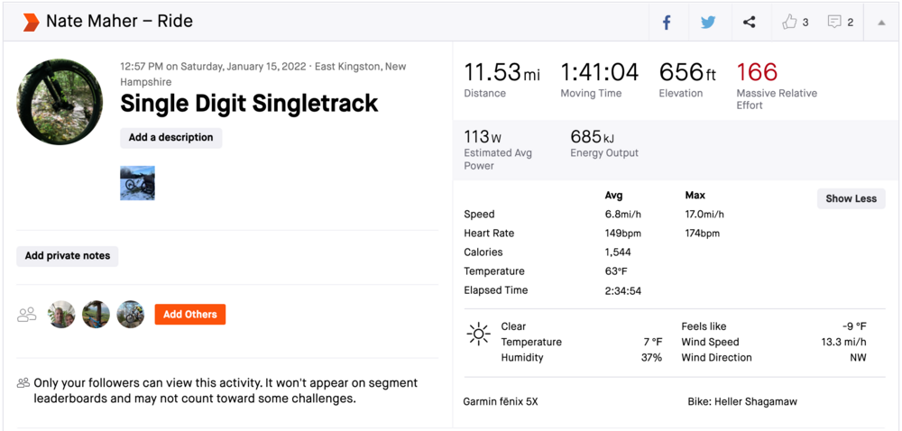
Task: Click the orange Strava chevron logo
Action: coord(31,22)
